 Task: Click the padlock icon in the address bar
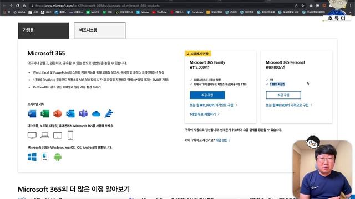(x=32, y=6)
